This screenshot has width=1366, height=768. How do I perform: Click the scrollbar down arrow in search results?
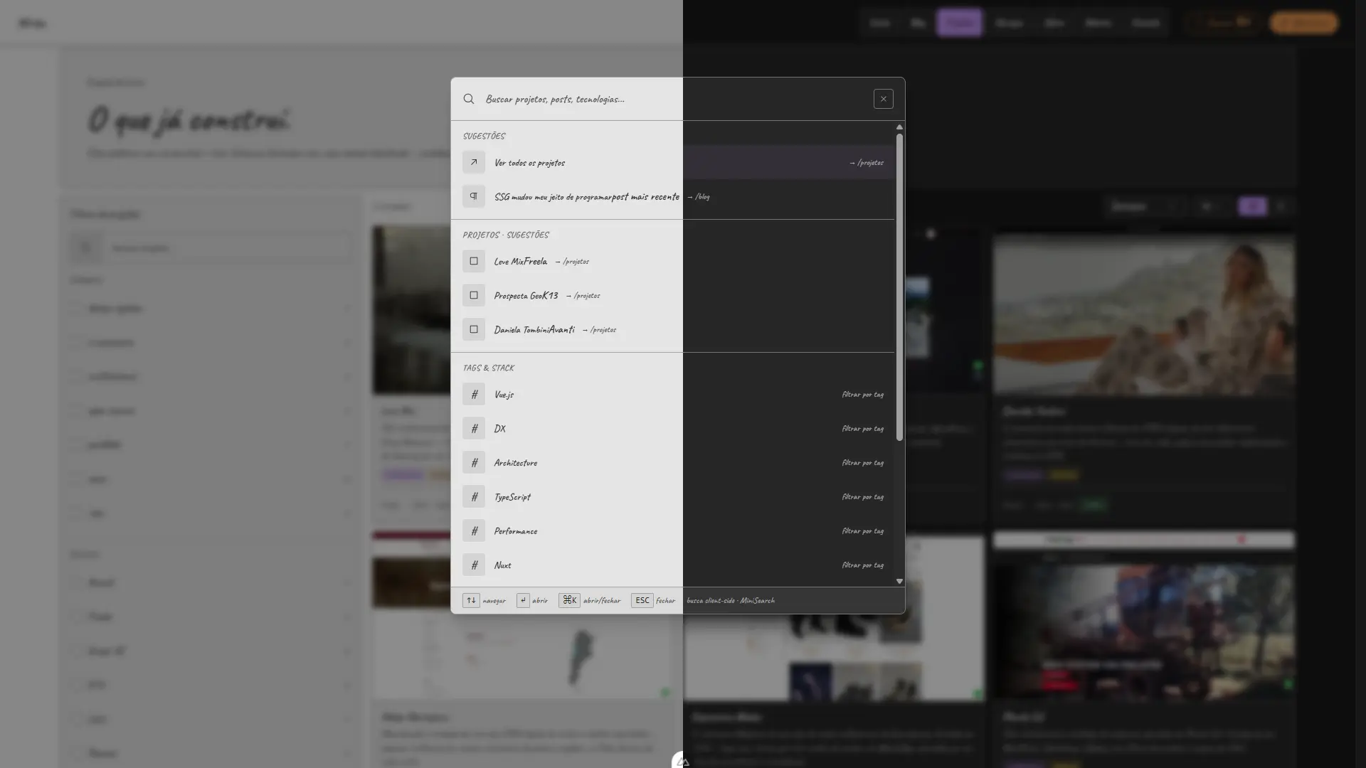[899, 581]
